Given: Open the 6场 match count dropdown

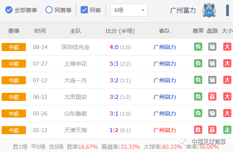Looking at the screenshot, I should [x=129, y=10].
